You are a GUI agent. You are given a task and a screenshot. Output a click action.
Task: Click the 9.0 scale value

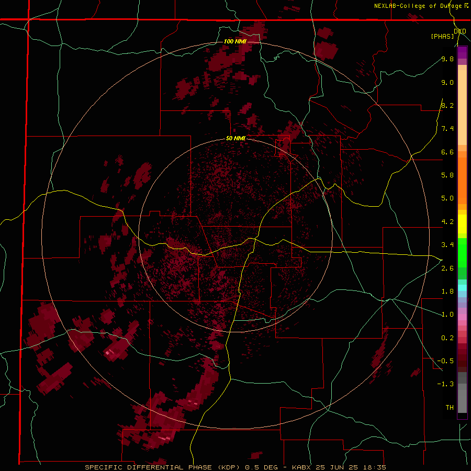point(447,82)
